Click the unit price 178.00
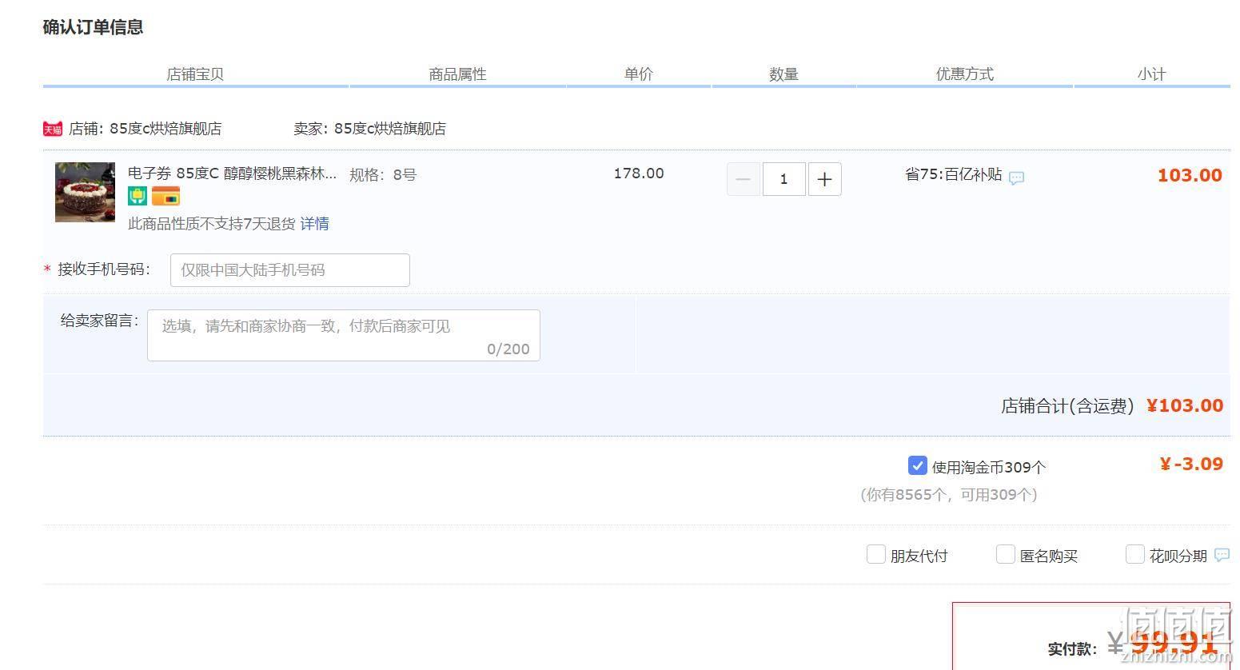 [x=639, y=173]
